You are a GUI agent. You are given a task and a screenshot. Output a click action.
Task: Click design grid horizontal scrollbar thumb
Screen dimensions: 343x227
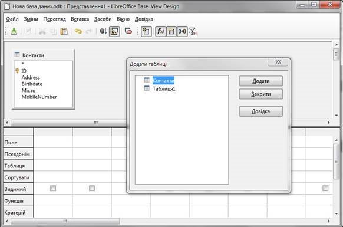coord(65,221)
